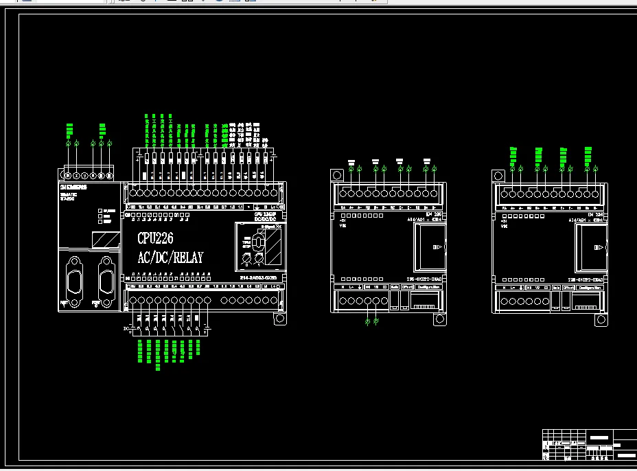Select the CPU226 bottom-right mounting hole
Screen dimensions: 637x471
pyautogui.click(x=280, y=319)
